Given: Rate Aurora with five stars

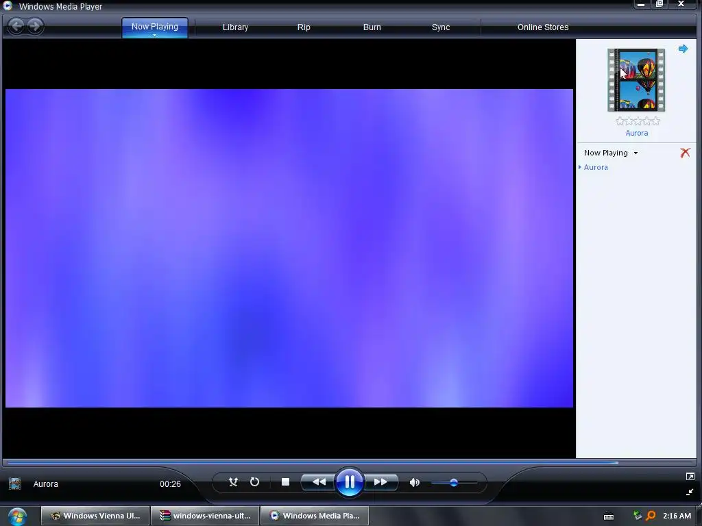Looking at the screenshot, I should click(655, 121).
